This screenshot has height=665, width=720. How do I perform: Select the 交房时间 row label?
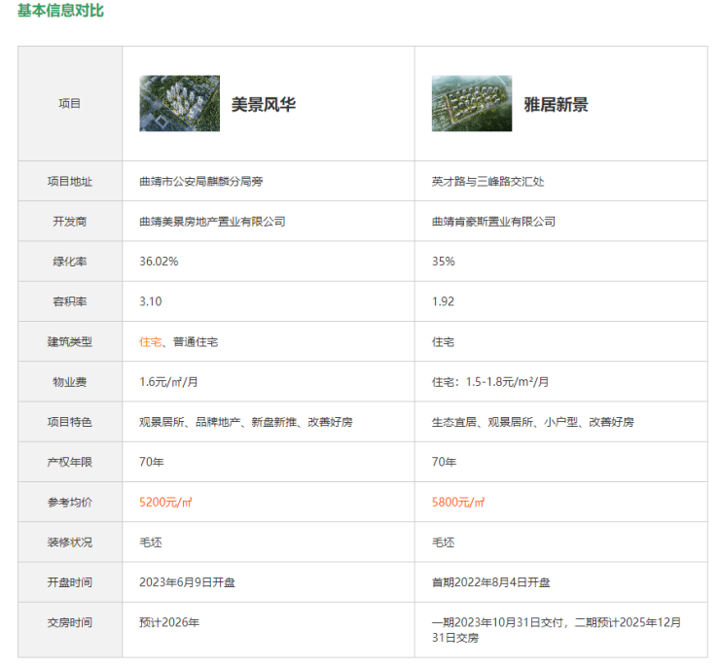(x=70, y=623)
